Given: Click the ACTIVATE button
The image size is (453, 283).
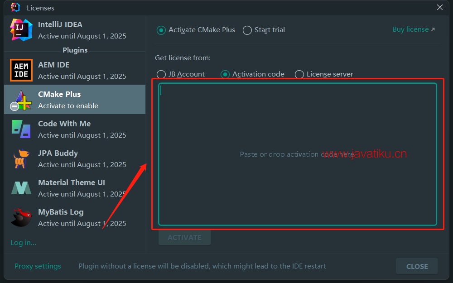Looking at the screenshot, I should (x=185, y=237).
